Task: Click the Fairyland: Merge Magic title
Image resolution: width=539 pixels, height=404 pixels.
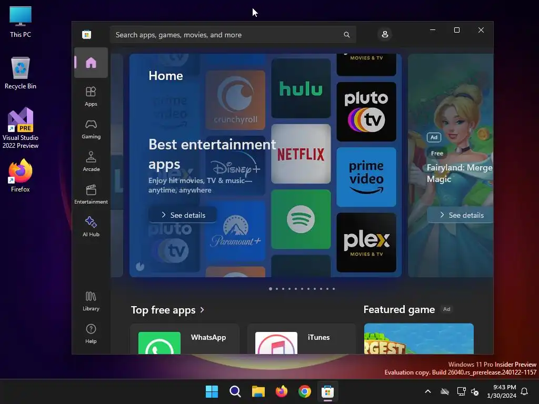Action: (x=460, y=173)
